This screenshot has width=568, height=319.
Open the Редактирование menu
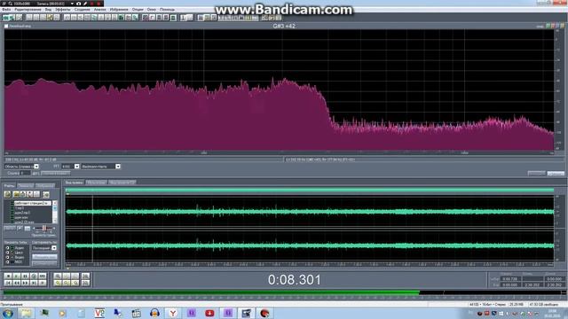tap(28, 10)
